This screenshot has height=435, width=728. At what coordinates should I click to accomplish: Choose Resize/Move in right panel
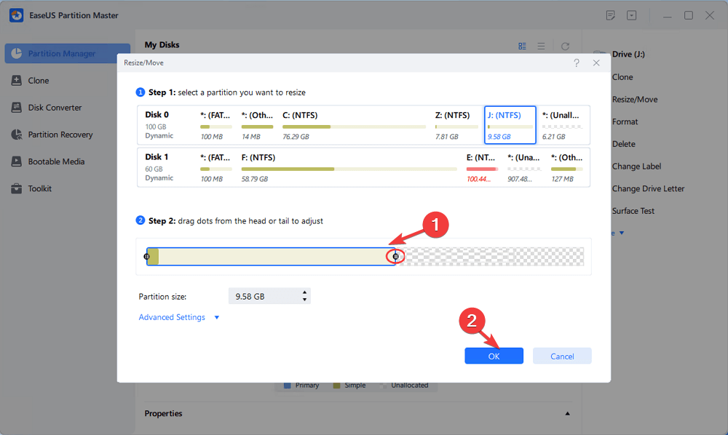[635, 99]
